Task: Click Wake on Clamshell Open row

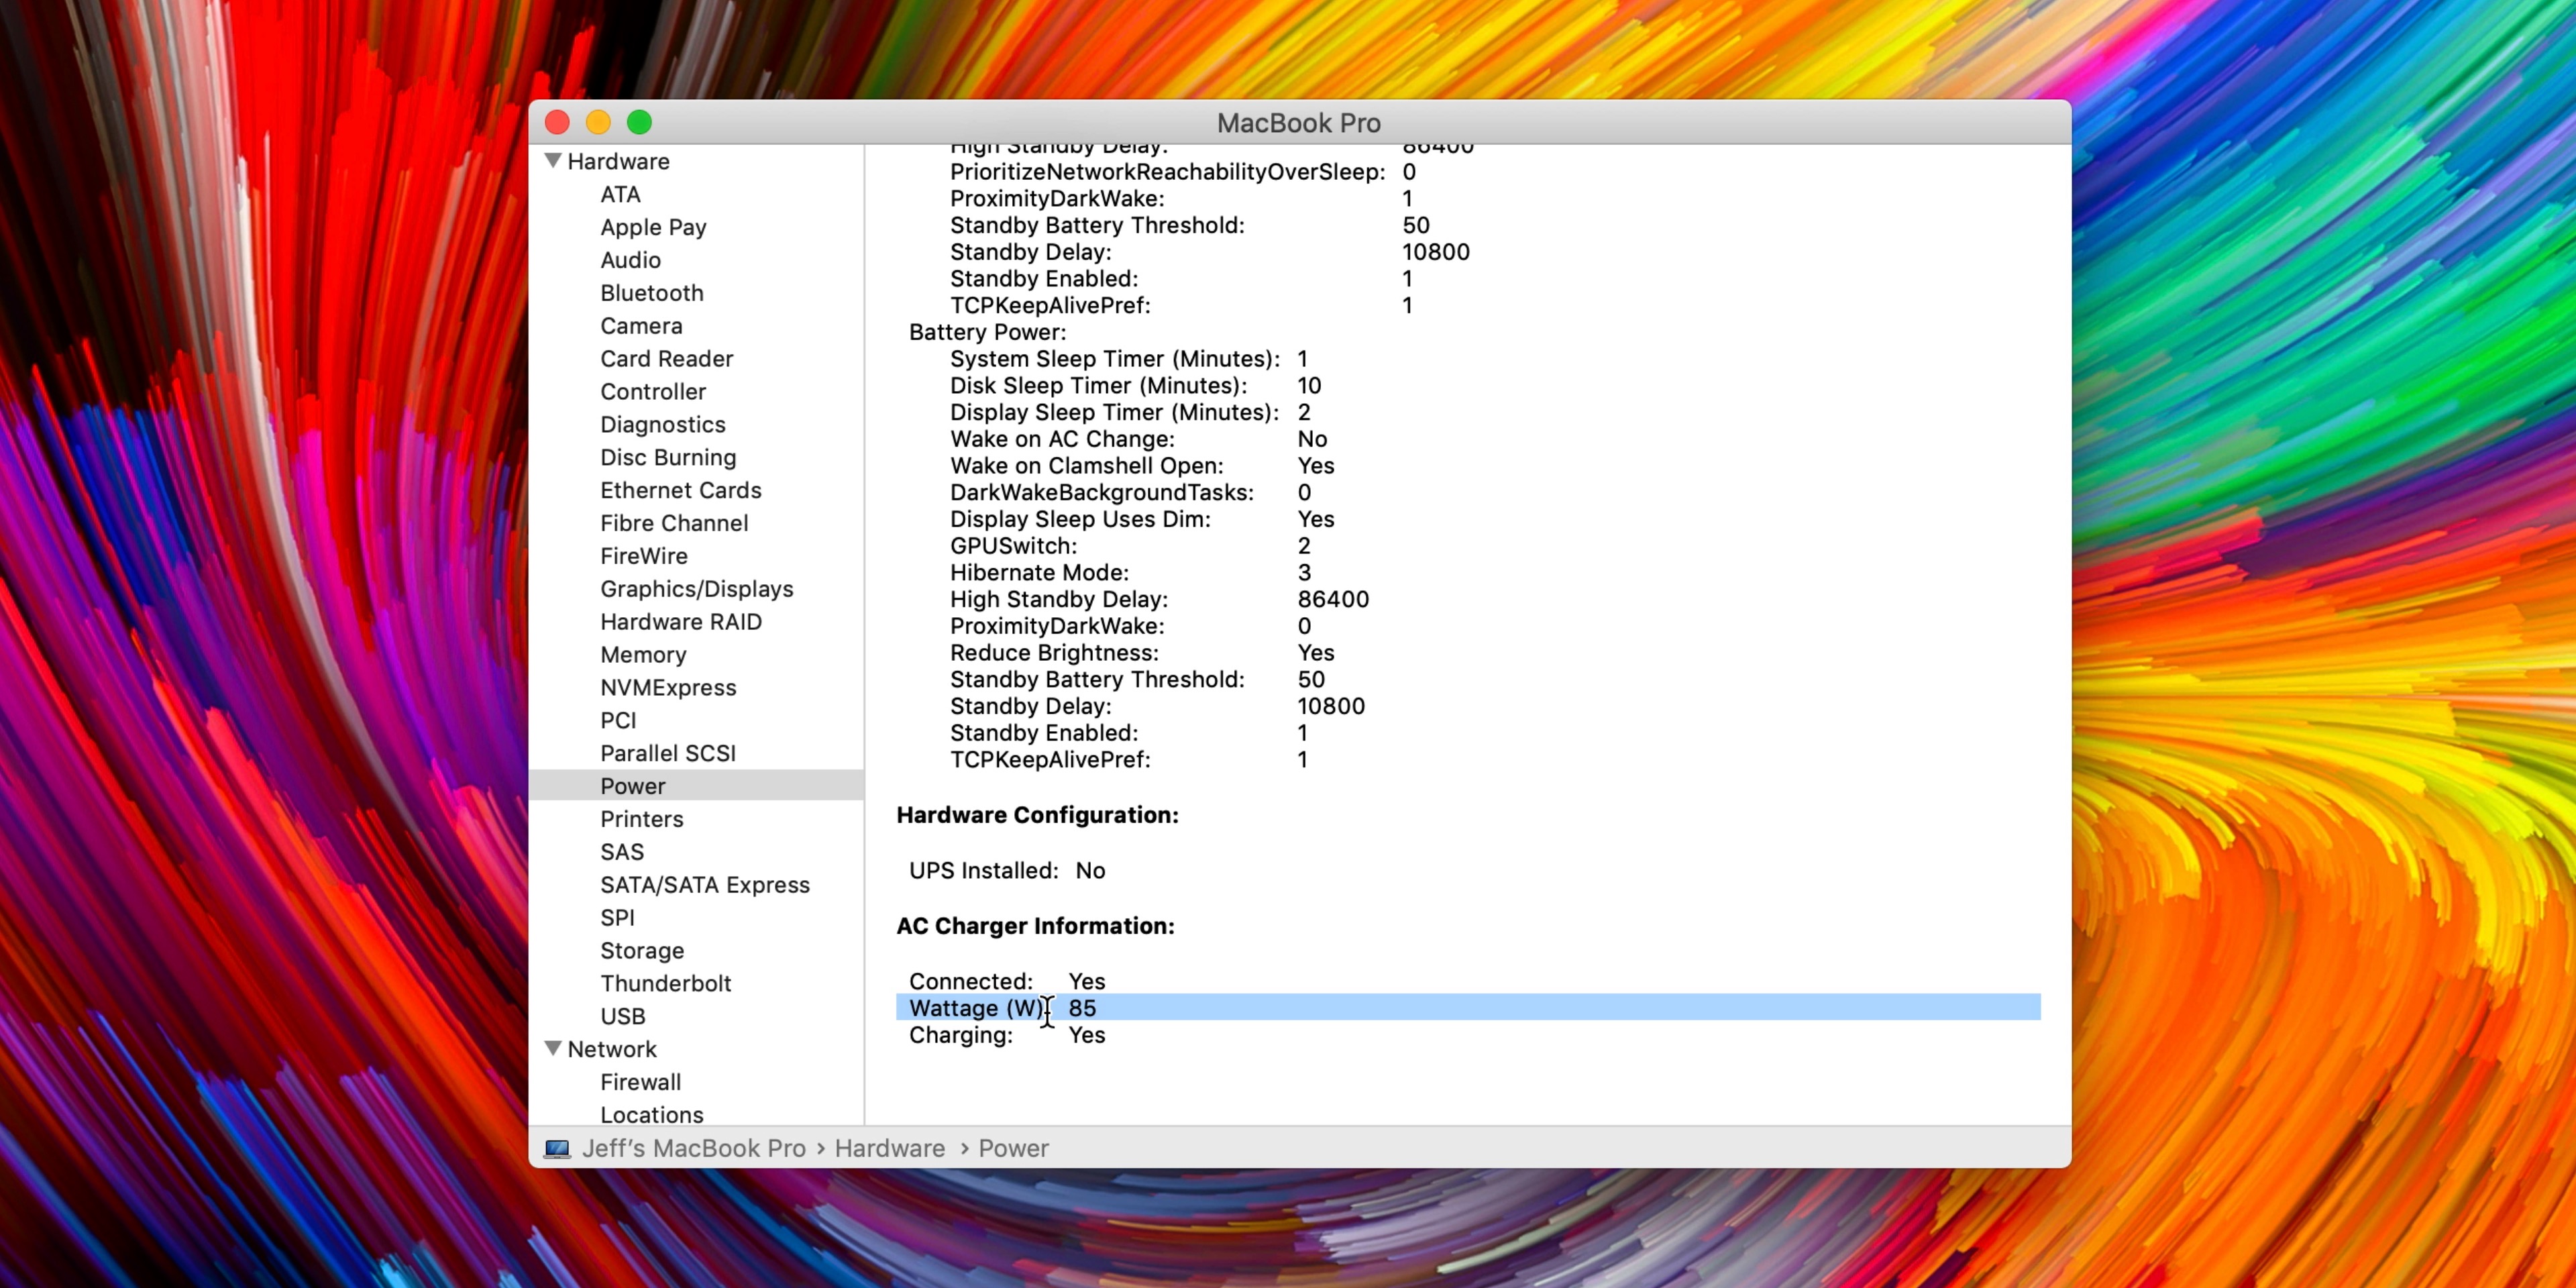Action: click(1142, 466)
